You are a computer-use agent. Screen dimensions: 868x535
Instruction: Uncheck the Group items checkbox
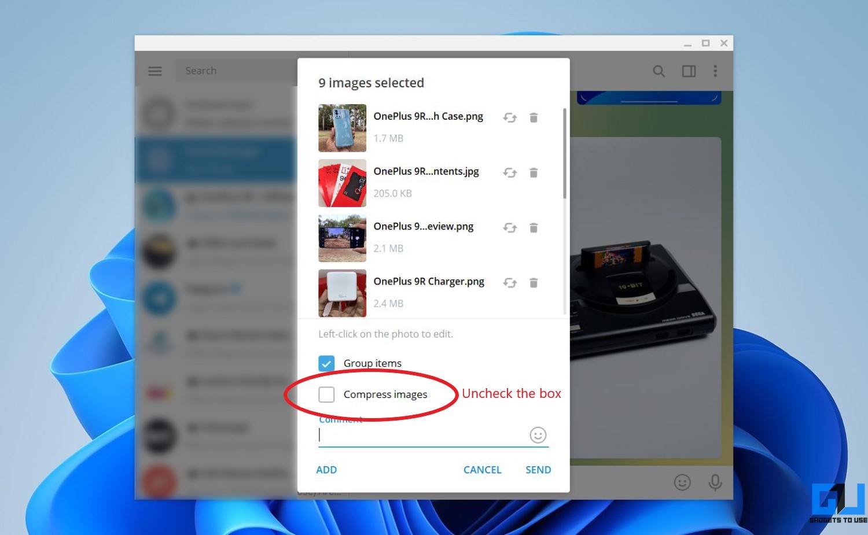click(326, 363)
